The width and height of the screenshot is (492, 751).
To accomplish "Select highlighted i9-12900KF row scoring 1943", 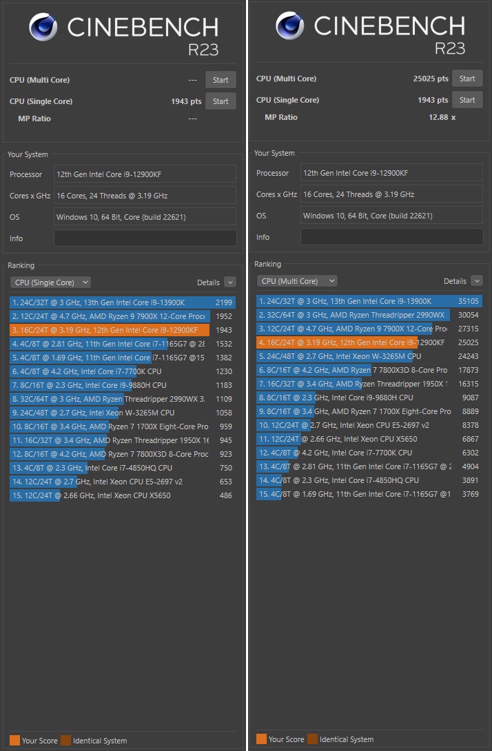I will (122, 330).
